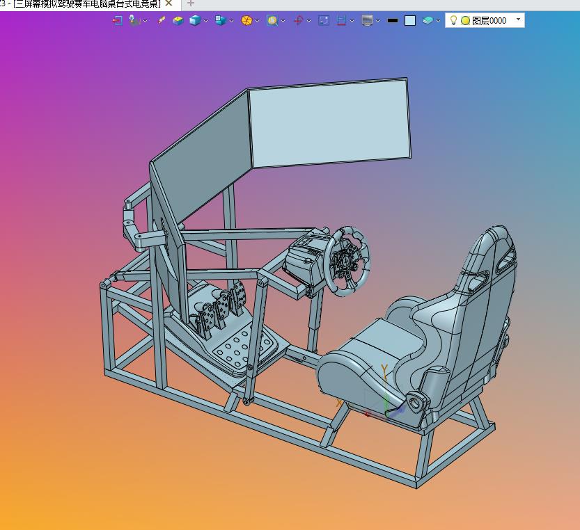
Task: Click the steering wheel in the model
Action: pyautogui.click(x=347, y=261)
